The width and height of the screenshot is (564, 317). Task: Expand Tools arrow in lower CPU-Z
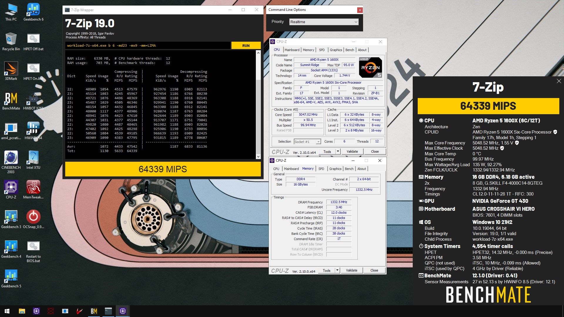point(337,270)
